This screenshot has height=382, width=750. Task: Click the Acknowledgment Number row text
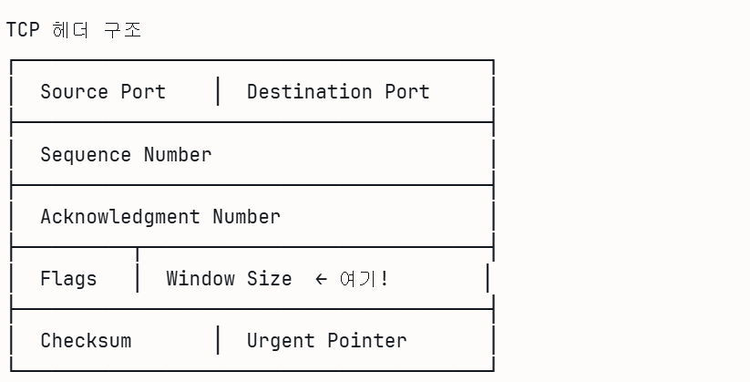pyautogui.click(x=160, y=217)
